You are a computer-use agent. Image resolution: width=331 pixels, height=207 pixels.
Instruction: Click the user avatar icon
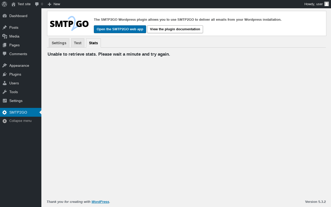(327, 4)
